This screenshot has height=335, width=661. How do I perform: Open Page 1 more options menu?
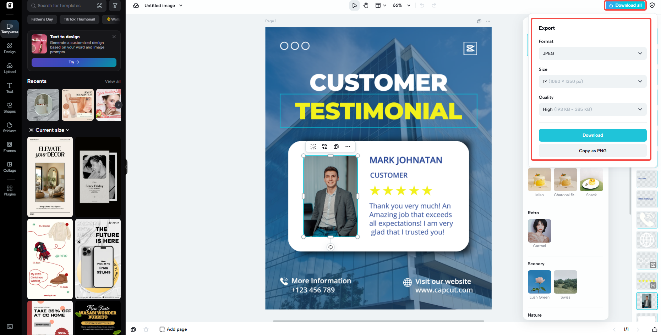click(488, 21)
